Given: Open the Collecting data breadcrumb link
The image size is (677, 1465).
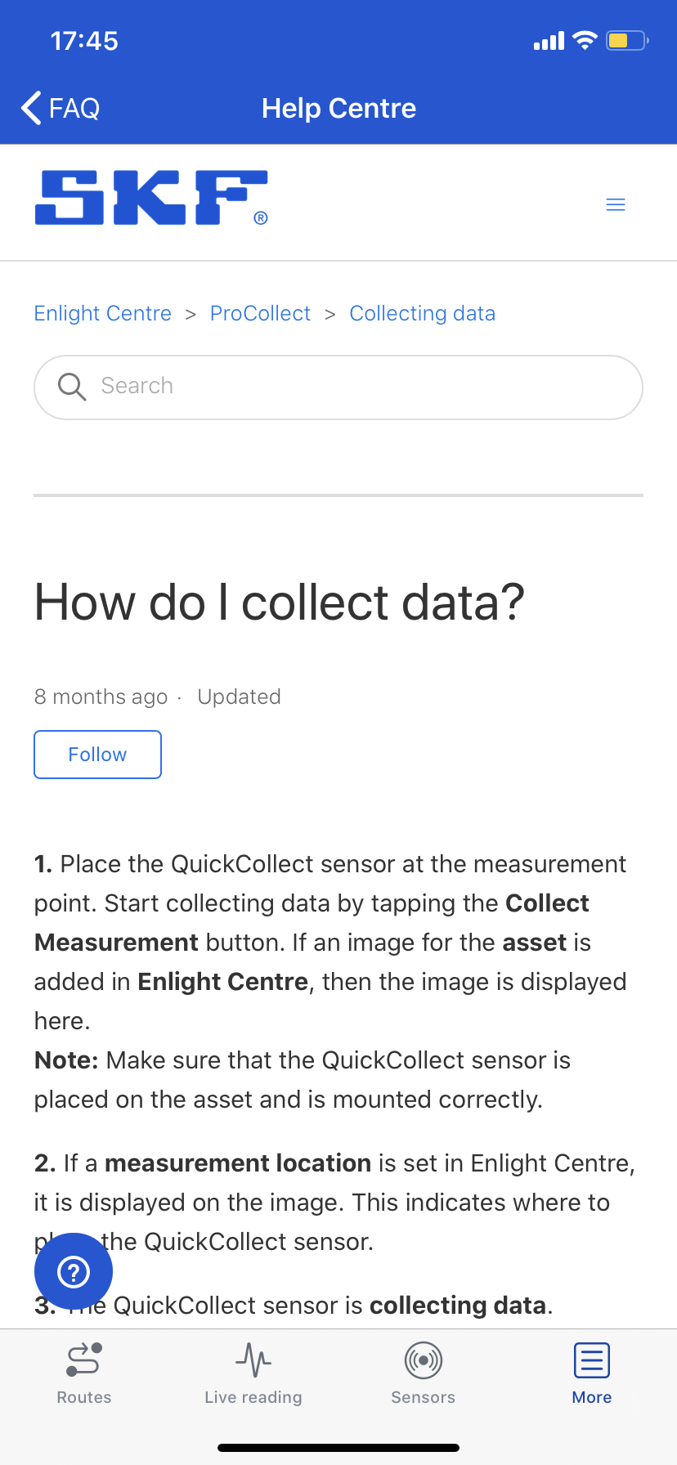Looking at the screenshot, I should click(422, 314).
